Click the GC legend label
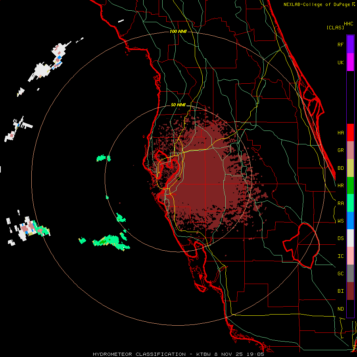The width and height of the screenshot is (357, 357). coord(341,274)
